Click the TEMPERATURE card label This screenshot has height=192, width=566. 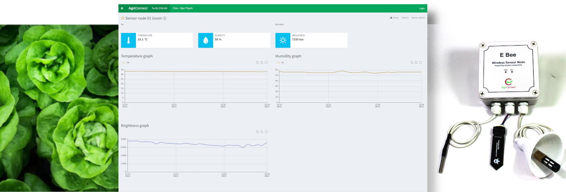[x=145, y=35]
